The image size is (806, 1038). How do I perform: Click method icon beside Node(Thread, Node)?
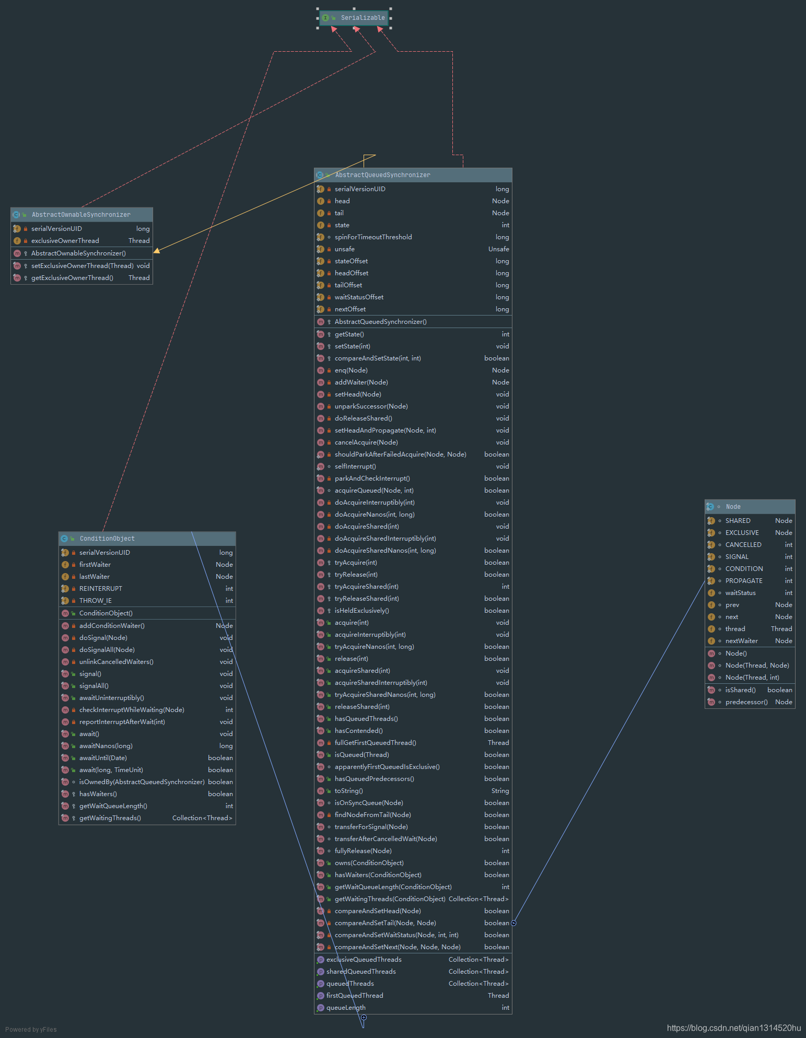point(711,666)
